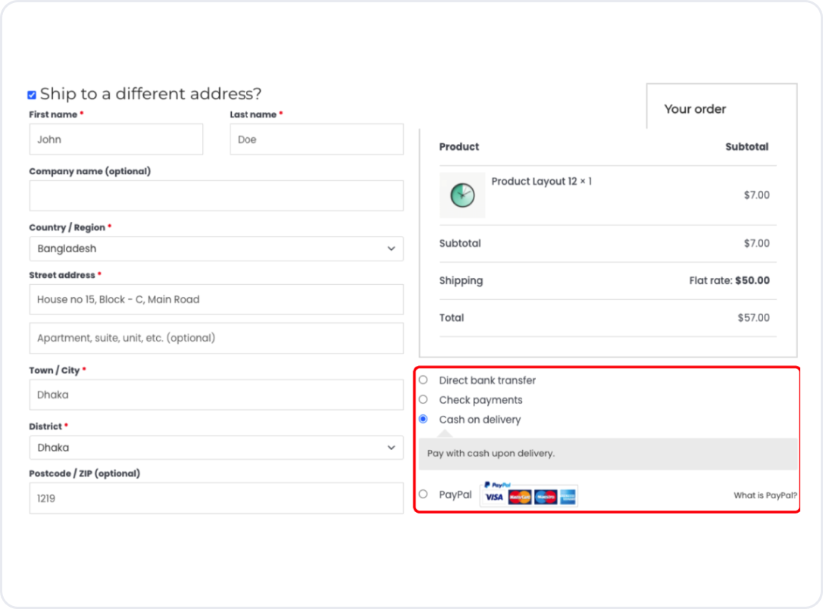
Task: Click the Maestro card icon
Action: click(x=545, y=497)
